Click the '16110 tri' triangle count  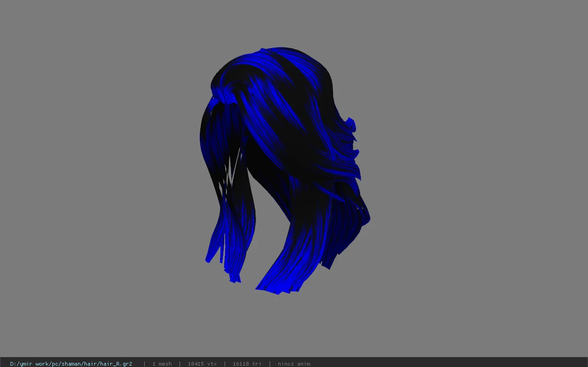247,364
